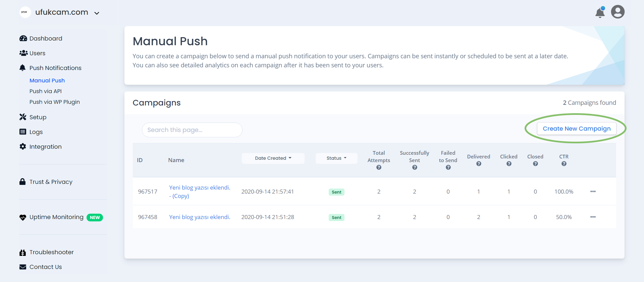The width and height of the screenshot is (644, 282).
Task: Expand the ufukcam.com site selector
Action: 97,13
